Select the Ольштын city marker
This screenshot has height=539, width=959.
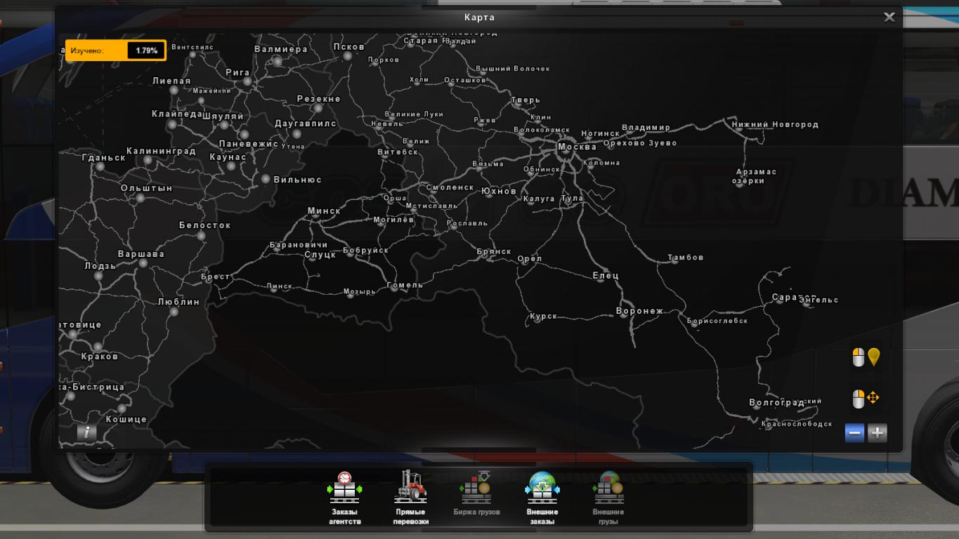click(141, 198)
